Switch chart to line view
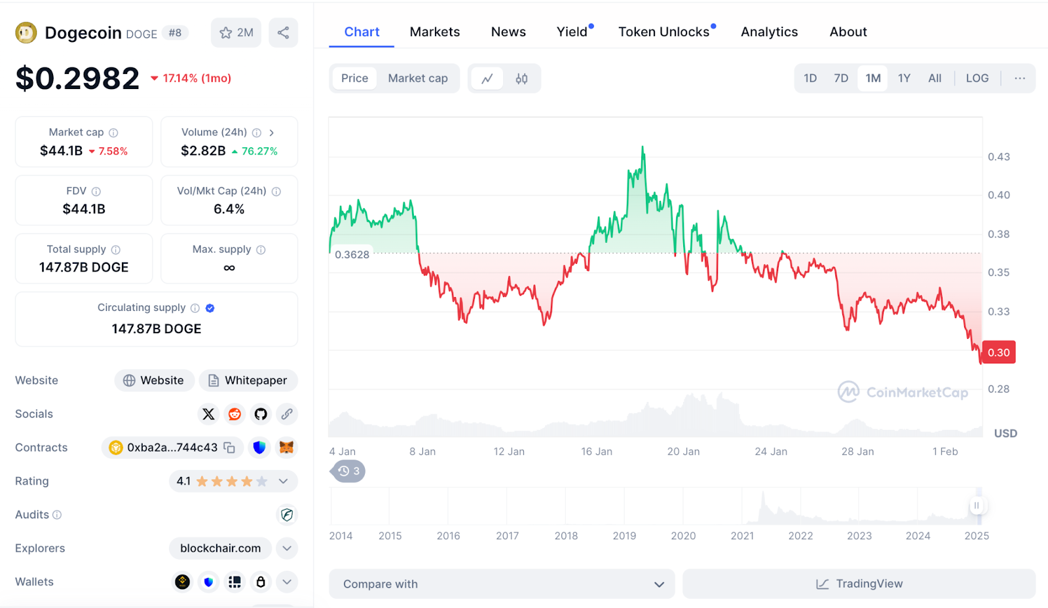Image resolution: width=1048 pixels, height=608 pixels. coord(487,79)
